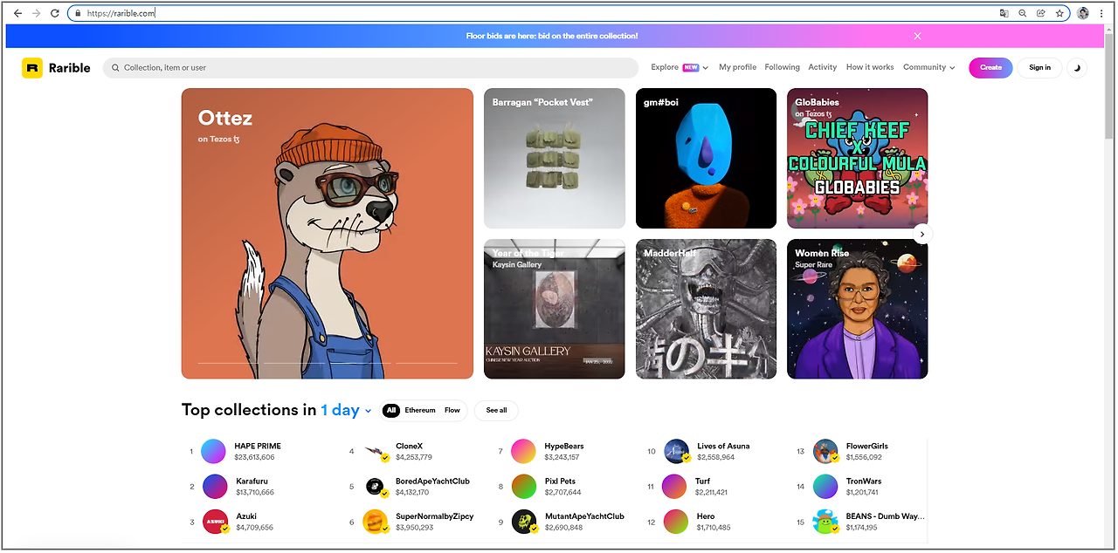1118x553 pixels.
Task: Click HAPE PRIME collection avatar
Action: (213, 451)
